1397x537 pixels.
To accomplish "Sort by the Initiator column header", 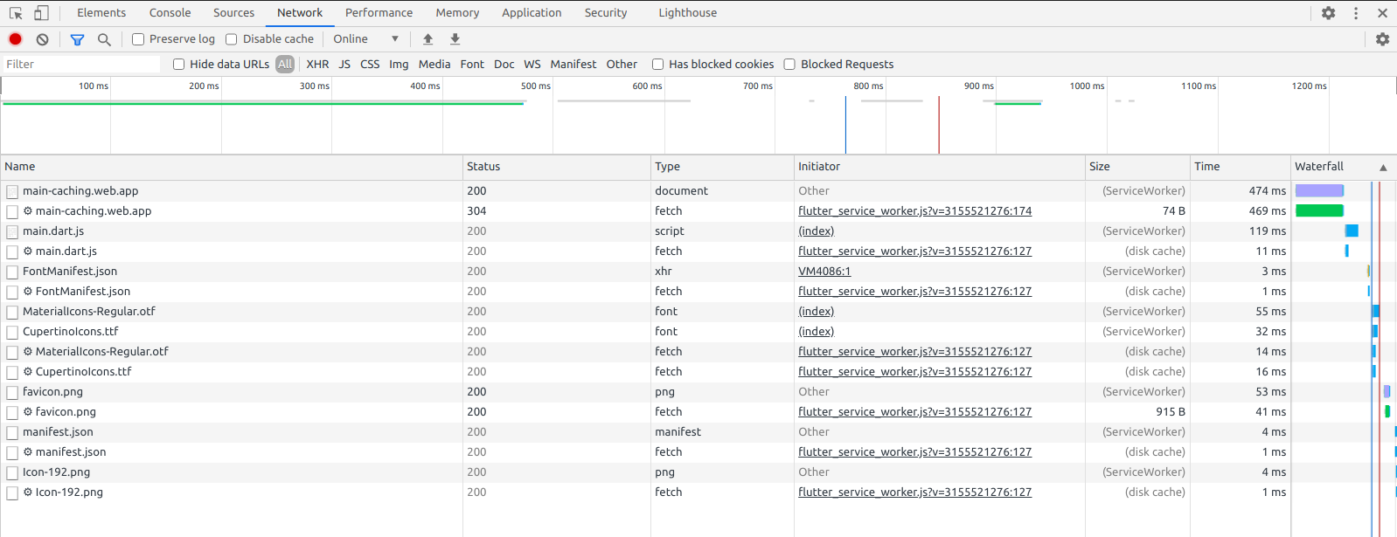I will coord(940,167).
